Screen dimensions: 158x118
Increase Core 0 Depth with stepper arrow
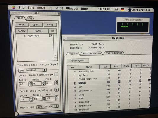(30, 83)
